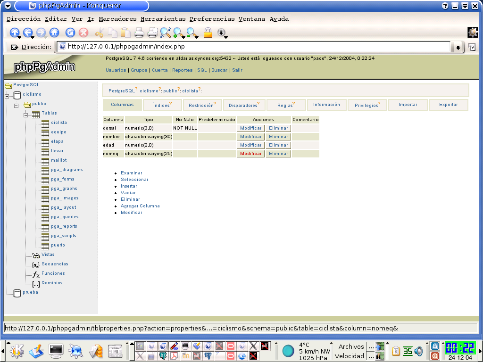483x362 pixels.
Task: Open the address bar history dropdown
Action: [x=458, y=47]
